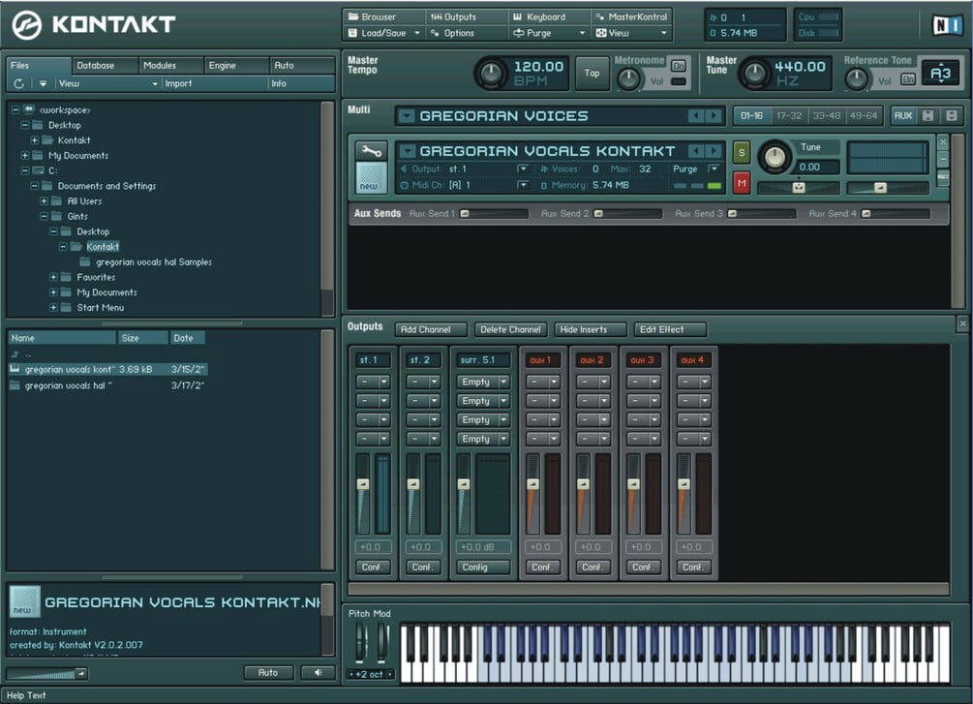Screen dimensions: 973x704
Task: Click the small aux icon on the instrument's right edge
Action: [943, 177]
